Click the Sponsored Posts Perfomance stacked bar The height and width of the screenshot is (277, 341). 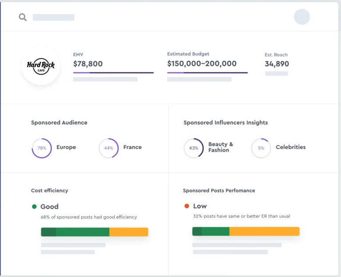pyautogui.click(x=246, y=231)
